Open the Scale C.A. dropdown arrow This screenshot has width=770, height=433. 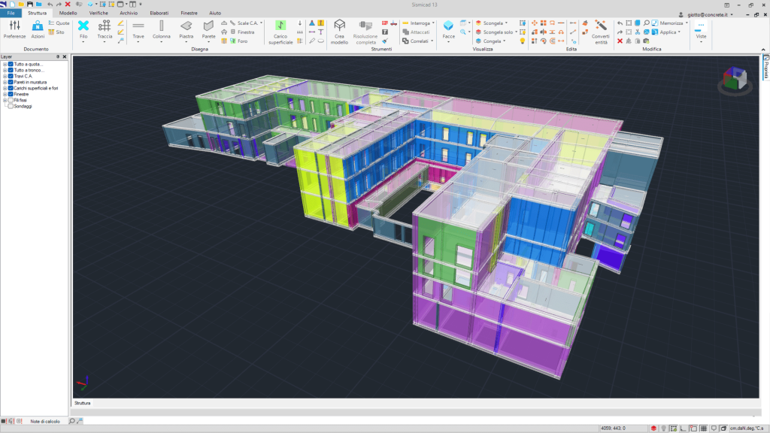tap(261, 23)
